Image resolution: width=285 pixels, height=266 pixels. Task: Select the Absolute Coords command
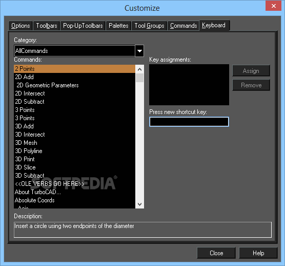click(x=74, y=200)
